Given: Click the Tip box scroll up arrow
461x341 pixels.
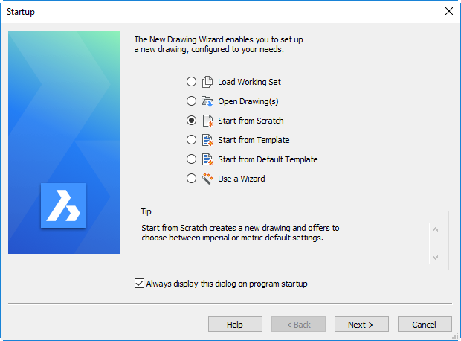Looking at the screenshot, I should pyautogui.click(x=436, y=229).
